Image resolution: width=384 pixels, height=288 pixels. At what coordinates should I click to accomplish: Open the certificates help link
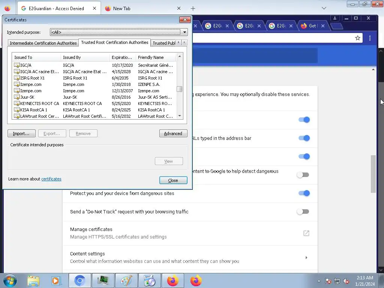click(51, 179)
